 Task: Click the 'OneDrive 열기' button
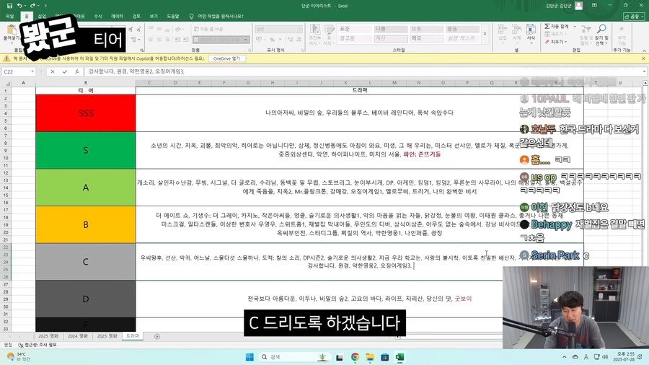click(x=226, y=58)
